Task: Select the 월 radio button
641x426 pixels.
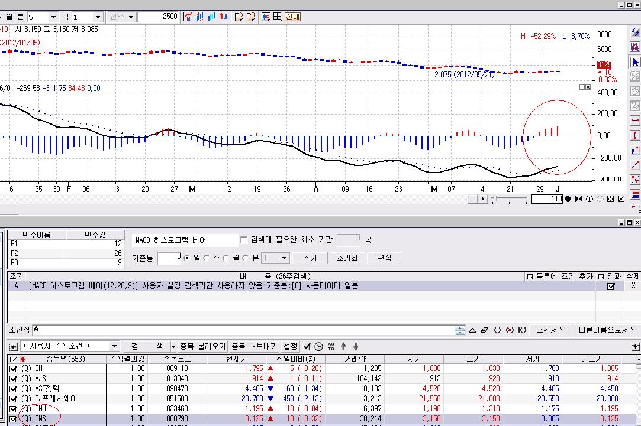Action: (226, 258)
